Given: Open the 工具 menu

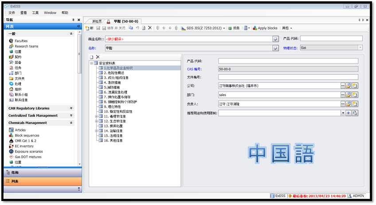Looking at the screenshot, I should point(35,13).
